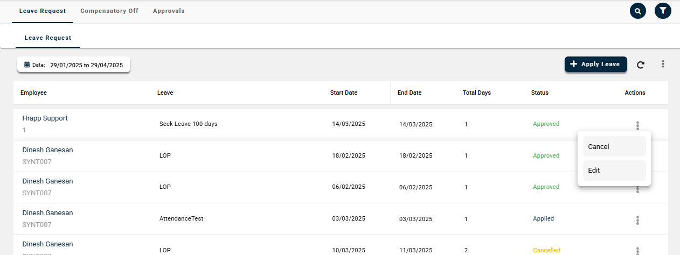The image size is (680, 255).
Task: Click the Leave Request sub-tab
Action: click(48, 38)
